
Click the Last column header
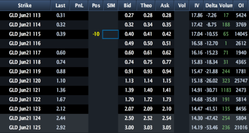click(x=60, y=6)
